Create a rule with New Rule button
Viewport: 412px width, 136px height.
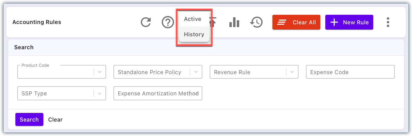coord(349,22)
